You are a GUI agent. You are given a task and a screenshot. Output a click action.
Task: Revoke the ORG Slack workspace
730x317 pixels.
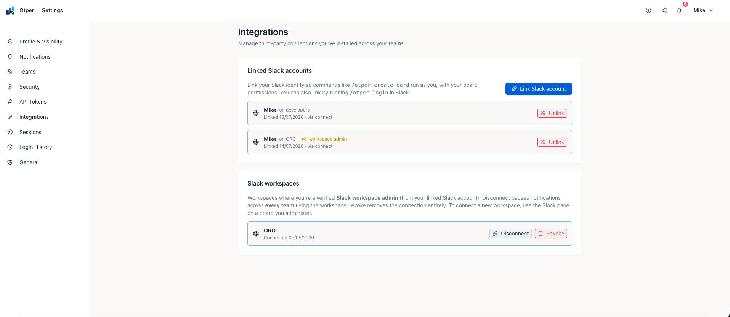pos(551,234)
